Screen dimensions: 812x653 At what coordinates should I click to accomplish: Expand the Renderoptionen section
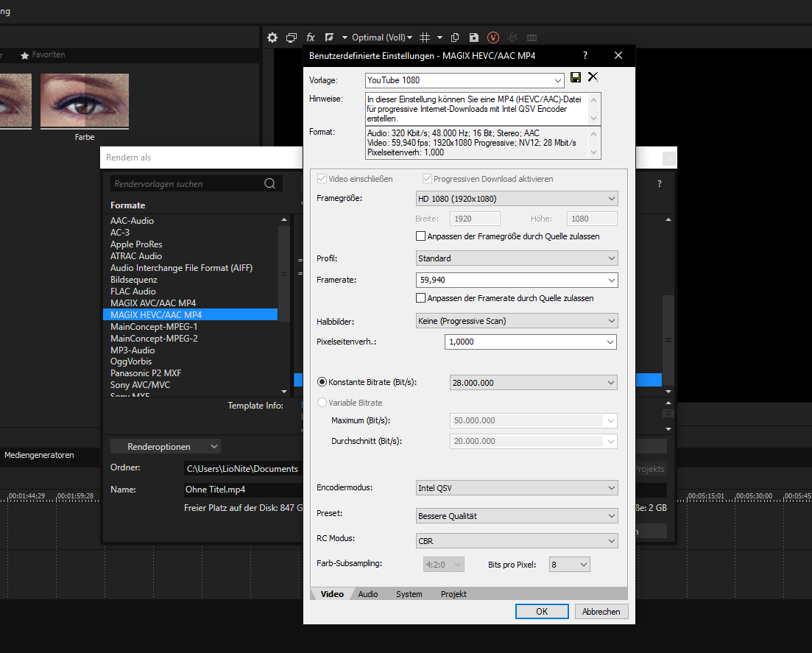point(166,446)
